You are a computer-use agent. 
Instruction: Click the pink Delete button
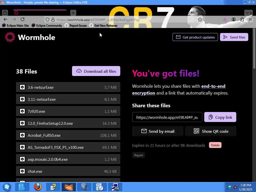pyautogui.click(x=215, y=145)
